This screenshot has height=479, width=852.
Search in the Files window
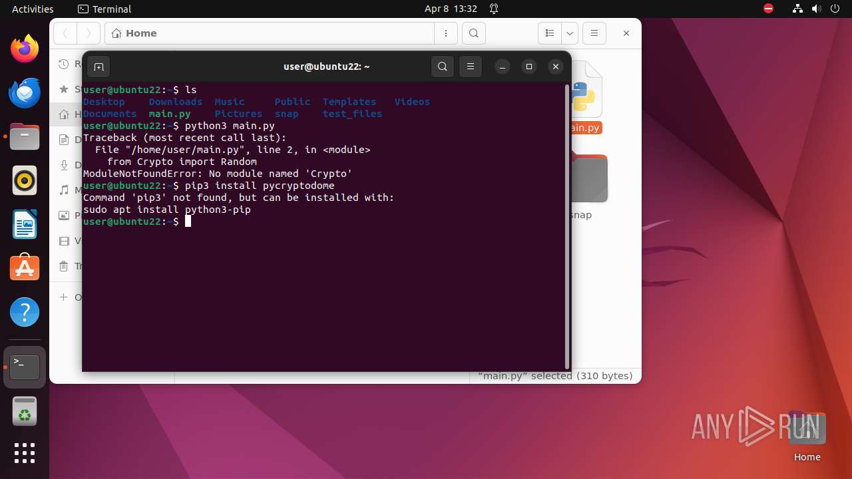click(473, 33)
